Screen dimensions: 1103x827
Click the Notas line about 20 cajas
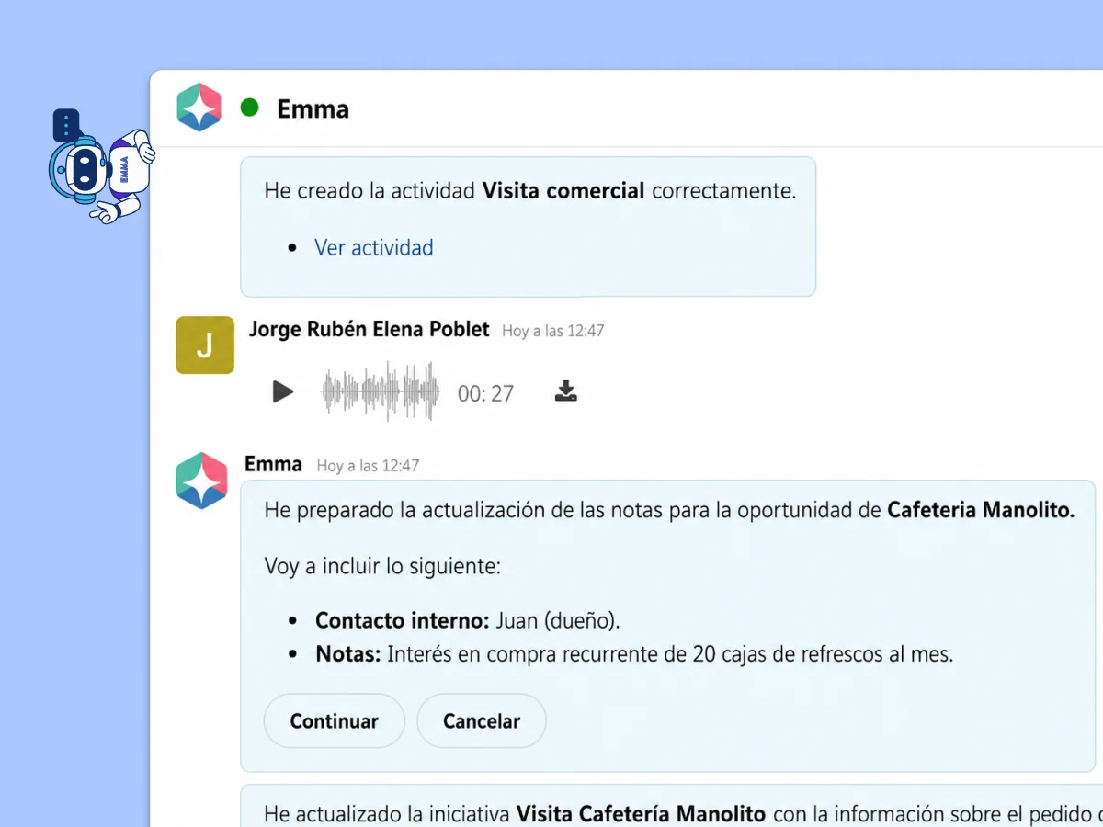tap(634, 655)
